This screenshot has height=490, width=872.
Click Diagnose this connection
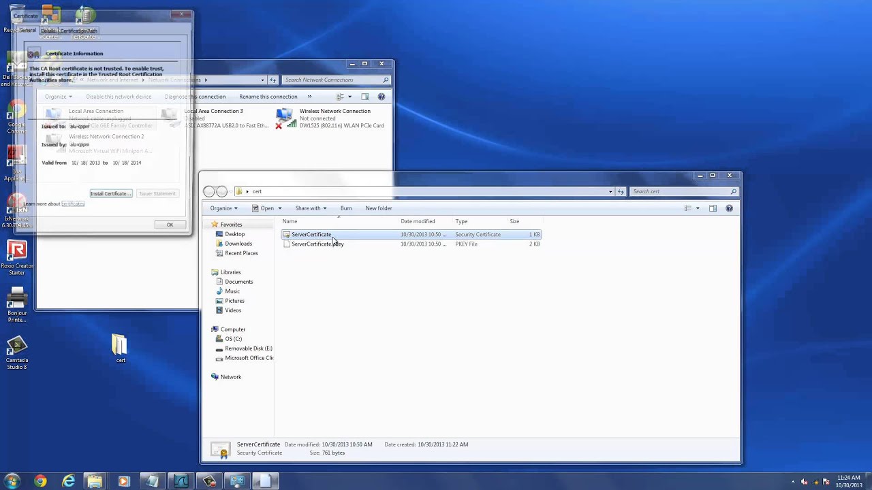(195, 97)
